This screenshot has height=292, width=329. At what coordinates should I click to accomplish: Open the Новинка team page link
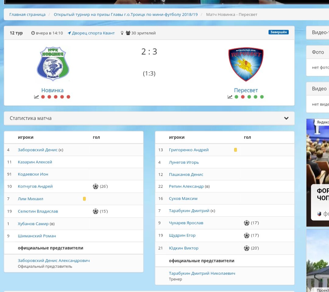[x=52, y=90]
